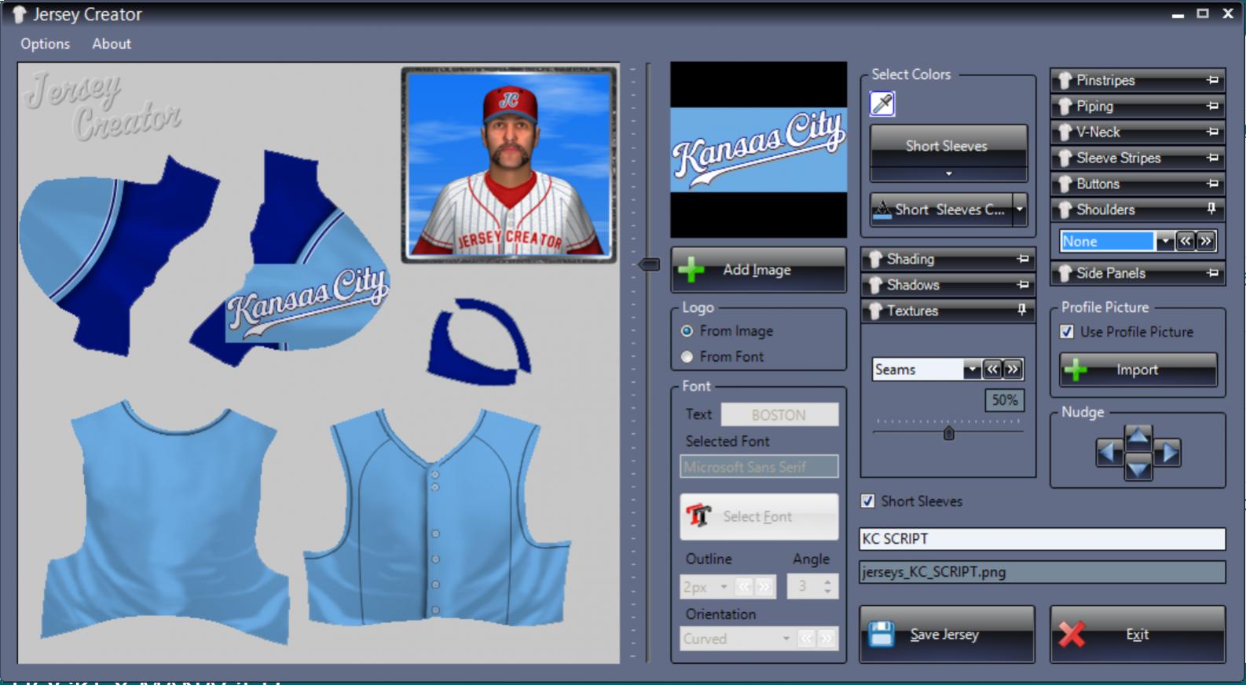Click the Add Image button
This screenshot has height=685, width=1246.
click(x=758, y=270)
